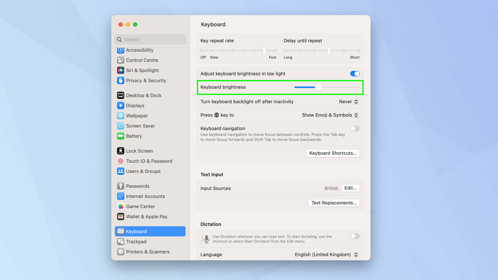This screenshot has height=280, width=498.
Task: Disable adjust keyboard brightness in low light
Action: pyautogui.click(x=354, y=73)
